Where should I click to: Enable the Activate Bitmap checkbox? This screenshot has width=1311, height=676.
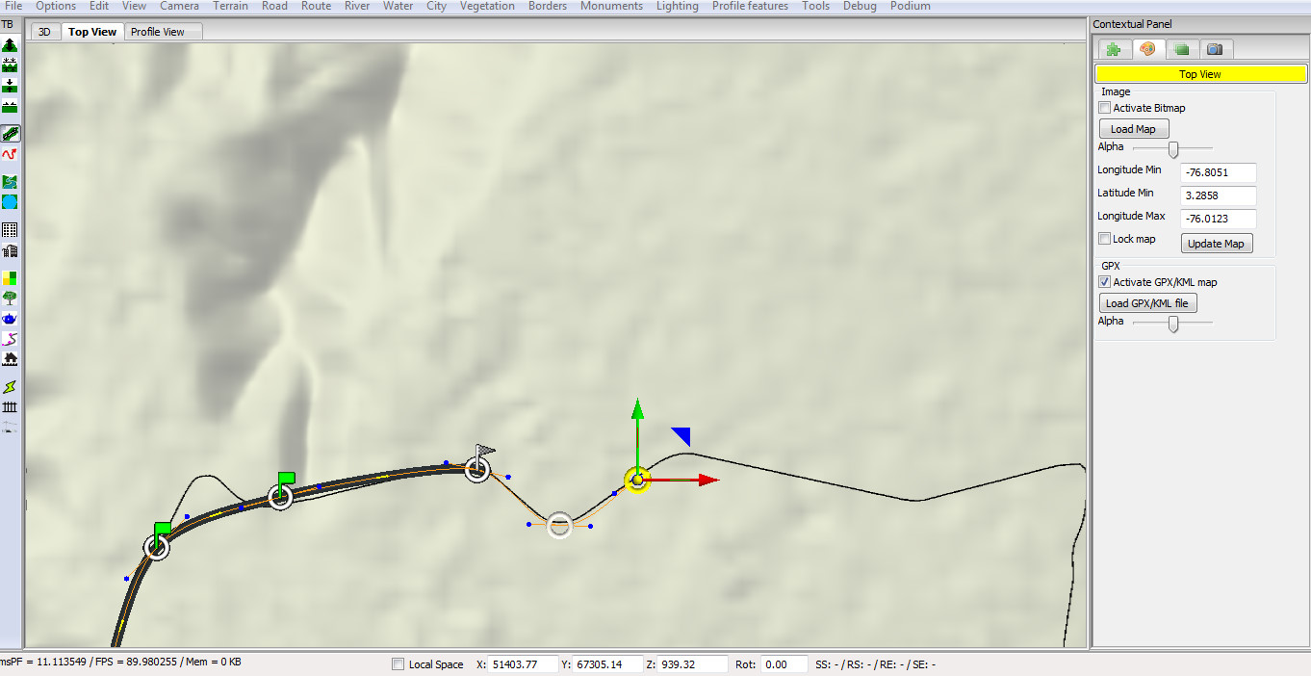coord(1105,108)
